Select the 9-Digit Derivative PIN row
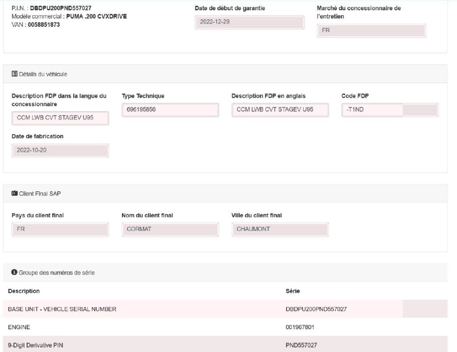This screenshot has height=352, width=457. pyautogui.click(x=225, y=344)
